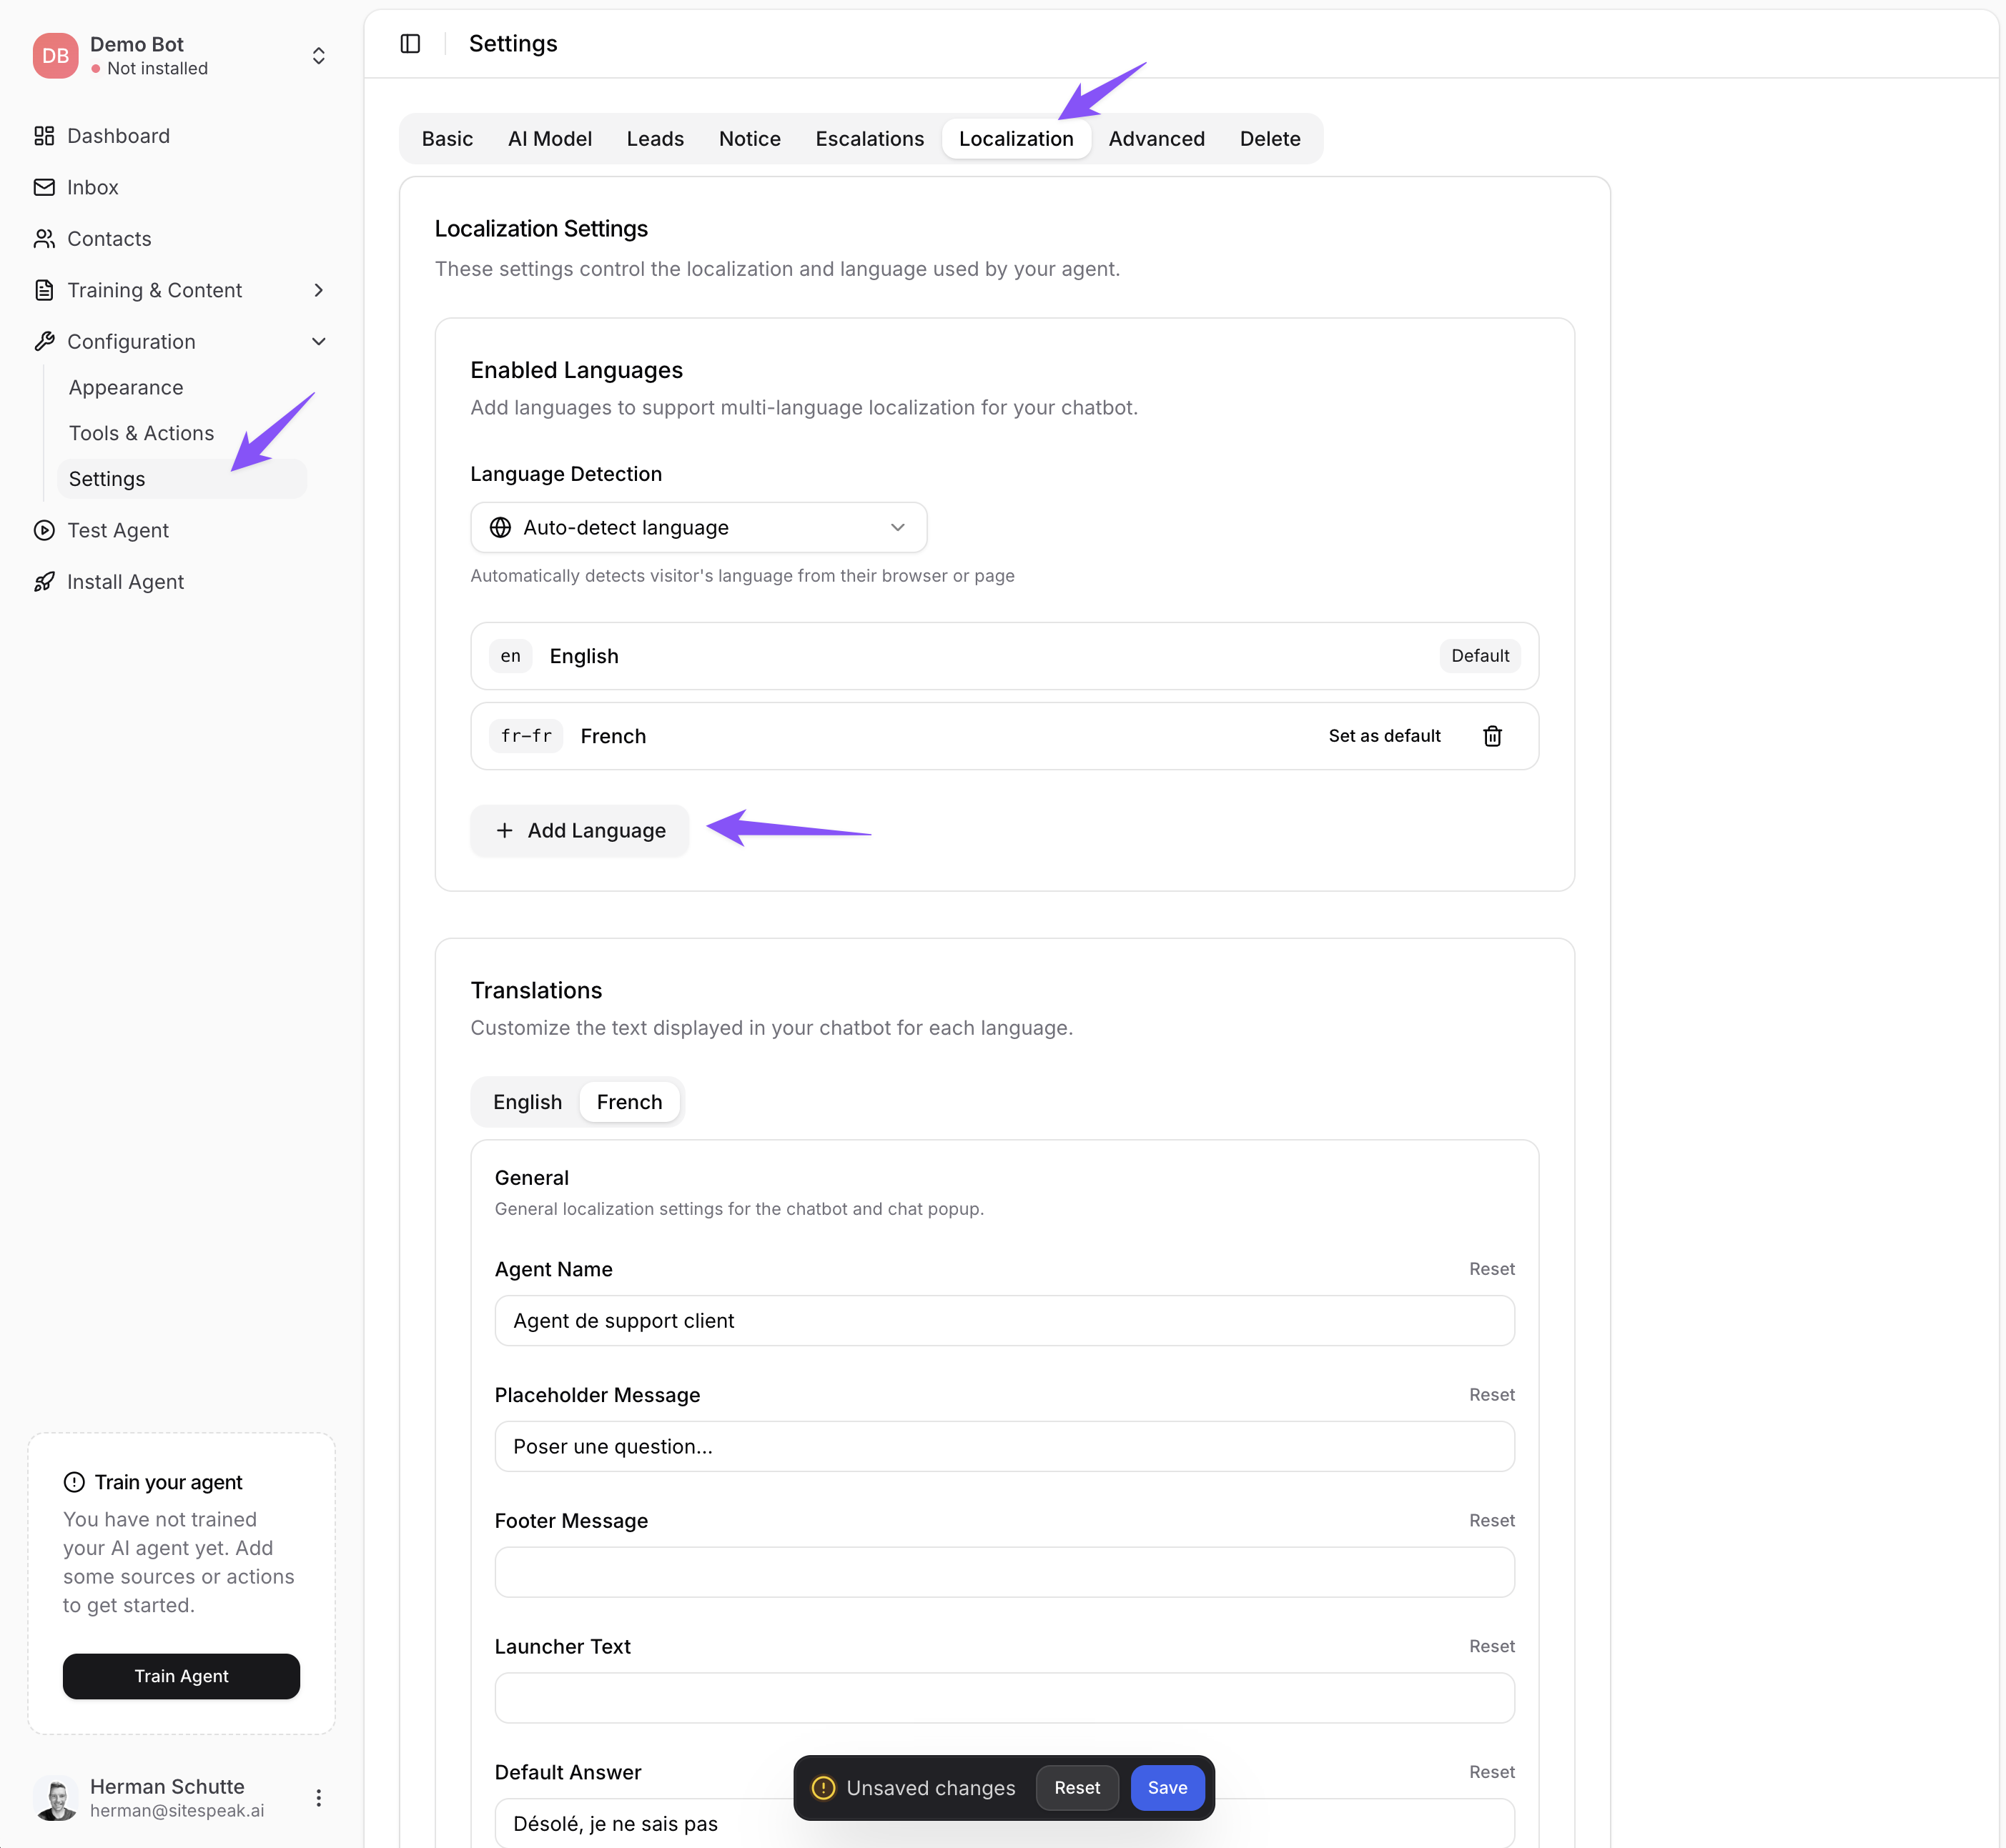Switch to the Advanced tab

[x=1155, y=139]
